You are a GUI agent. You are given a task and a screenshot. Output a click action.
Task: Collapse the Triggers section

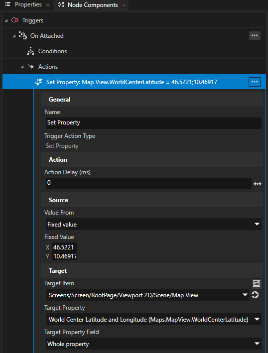click(x=6, y=20)
